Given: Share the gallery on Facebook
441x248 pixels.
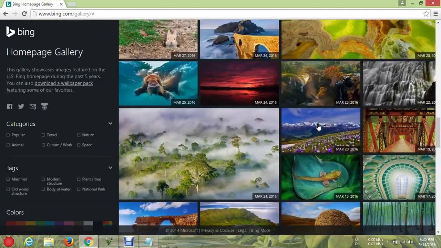Looking at the screenshot, I should tap(10, 106).
